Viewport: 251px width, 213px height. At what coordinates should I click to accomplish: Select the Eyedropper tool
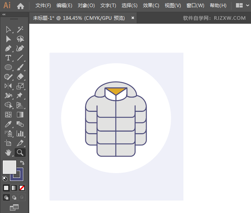click(8, 124)
